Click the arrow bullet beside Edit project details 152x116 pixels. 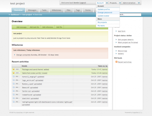(116, 40)
